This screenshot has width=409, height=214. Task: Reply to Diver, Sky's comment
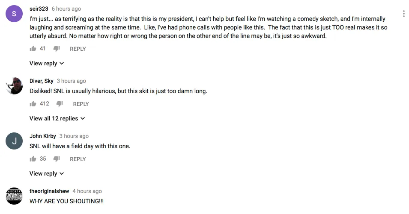pos(81,104)
